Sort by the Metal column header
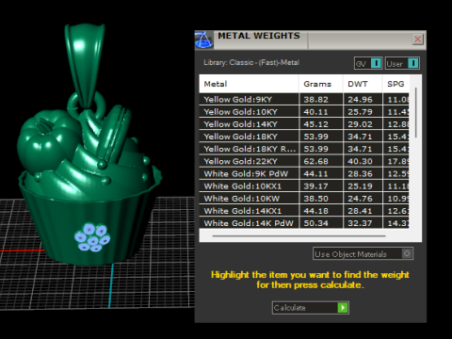 [249, 84]
